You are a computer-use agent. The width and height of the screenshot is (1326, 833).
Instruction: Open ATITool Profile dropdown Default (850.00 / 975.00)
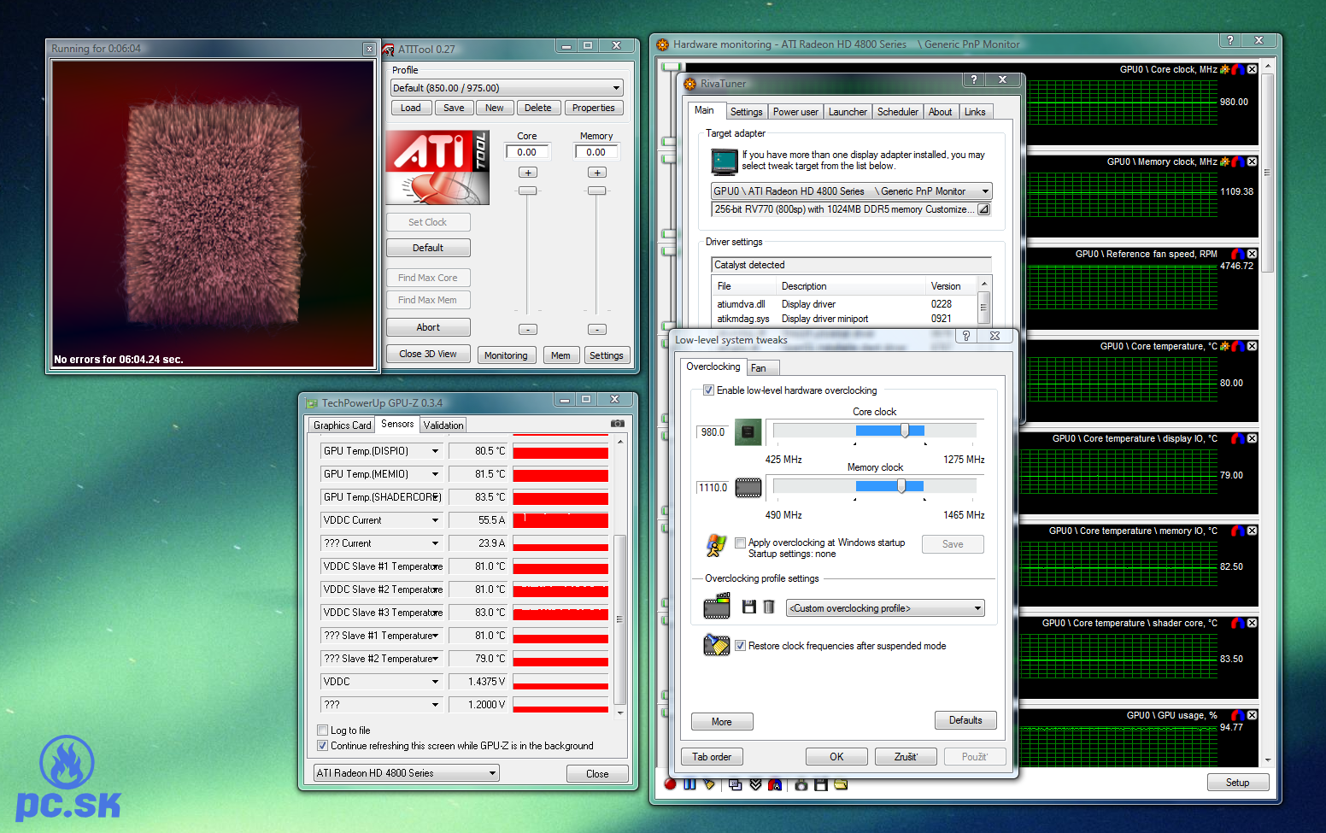[x=507, y=88]
